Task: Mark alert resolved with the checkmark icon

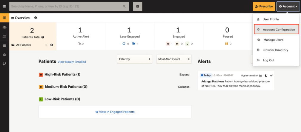Action: [x=271, y=75]
